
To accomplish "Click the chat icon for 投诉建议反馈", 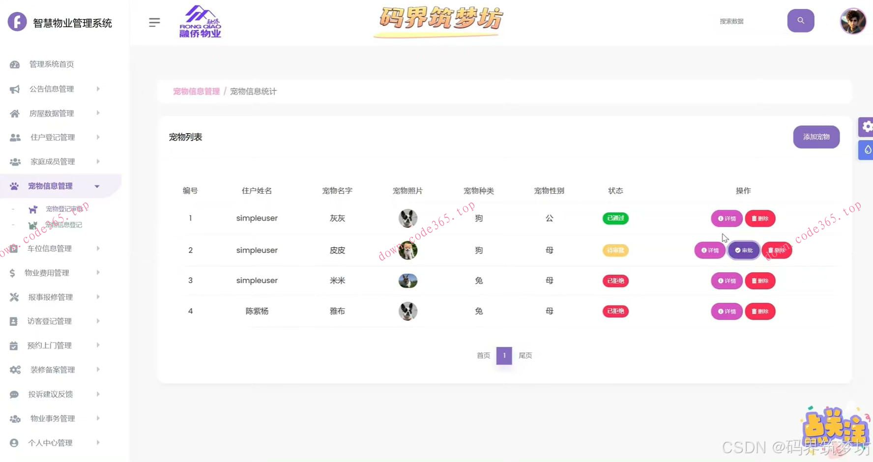I will click(15, 394).
